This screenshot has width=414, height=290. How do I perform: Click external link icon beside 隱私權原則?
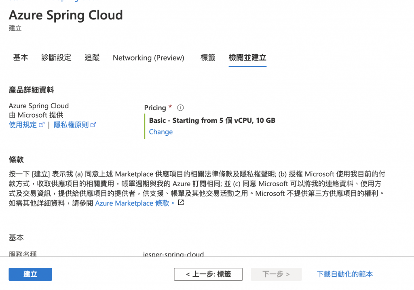click(93, 125)
